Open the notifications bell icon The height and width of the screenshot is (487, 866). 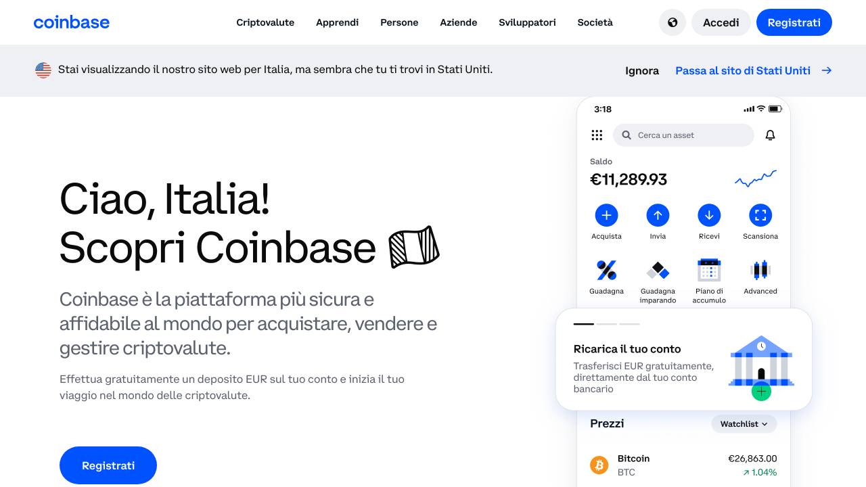[770, 135]
